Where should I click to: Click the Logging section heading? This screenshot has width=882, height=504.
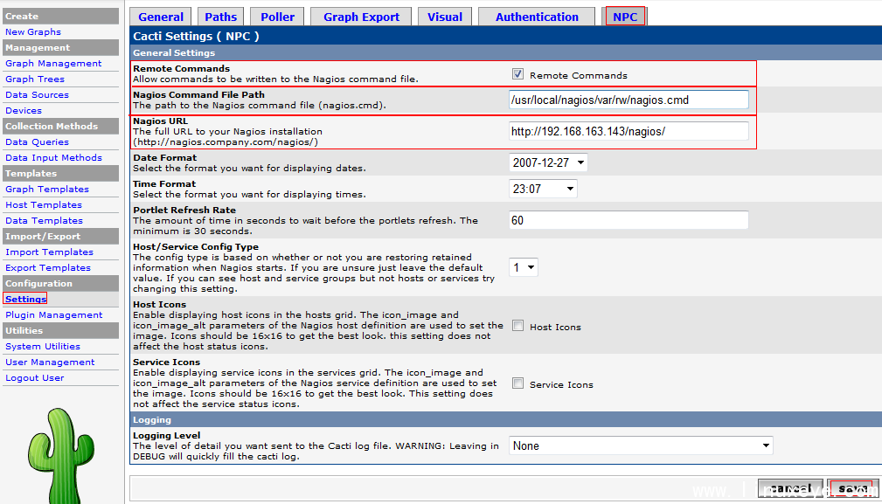click(152, 420)
